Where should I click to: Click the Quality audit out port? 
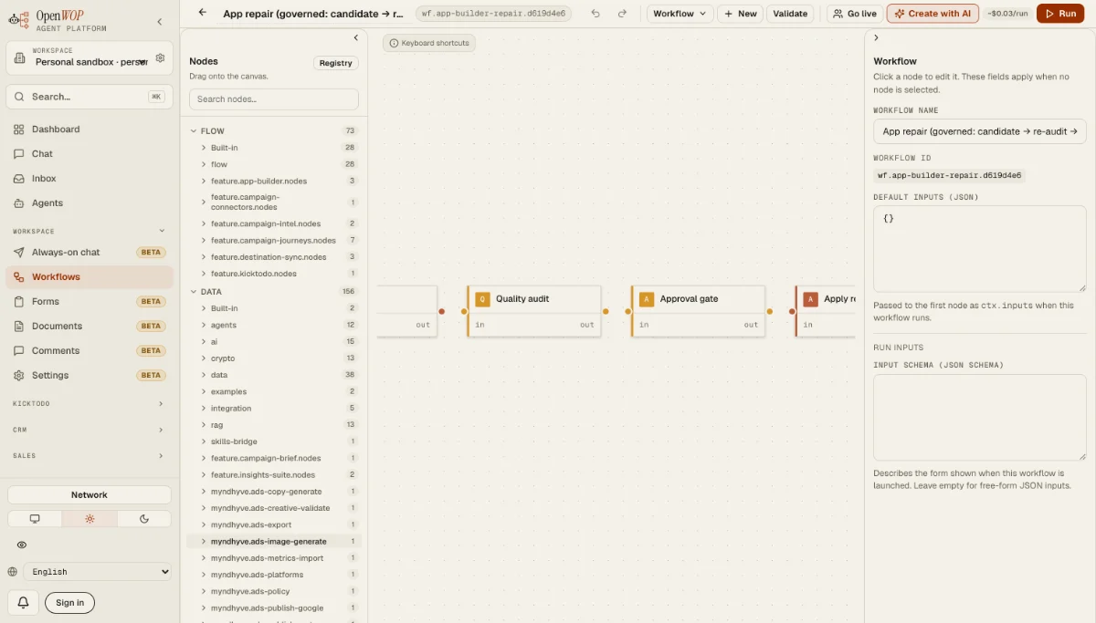pos(606,312)
